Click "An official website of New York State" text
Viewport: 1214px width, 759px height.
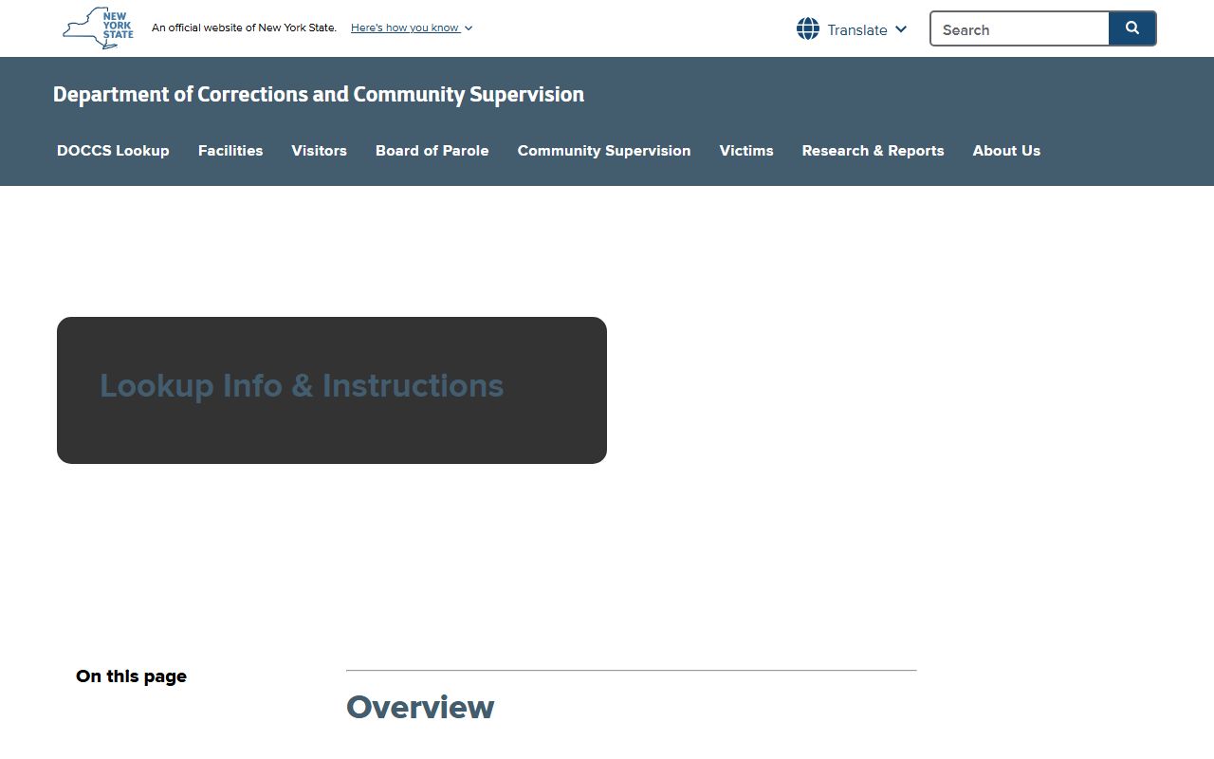pos(244,28)
